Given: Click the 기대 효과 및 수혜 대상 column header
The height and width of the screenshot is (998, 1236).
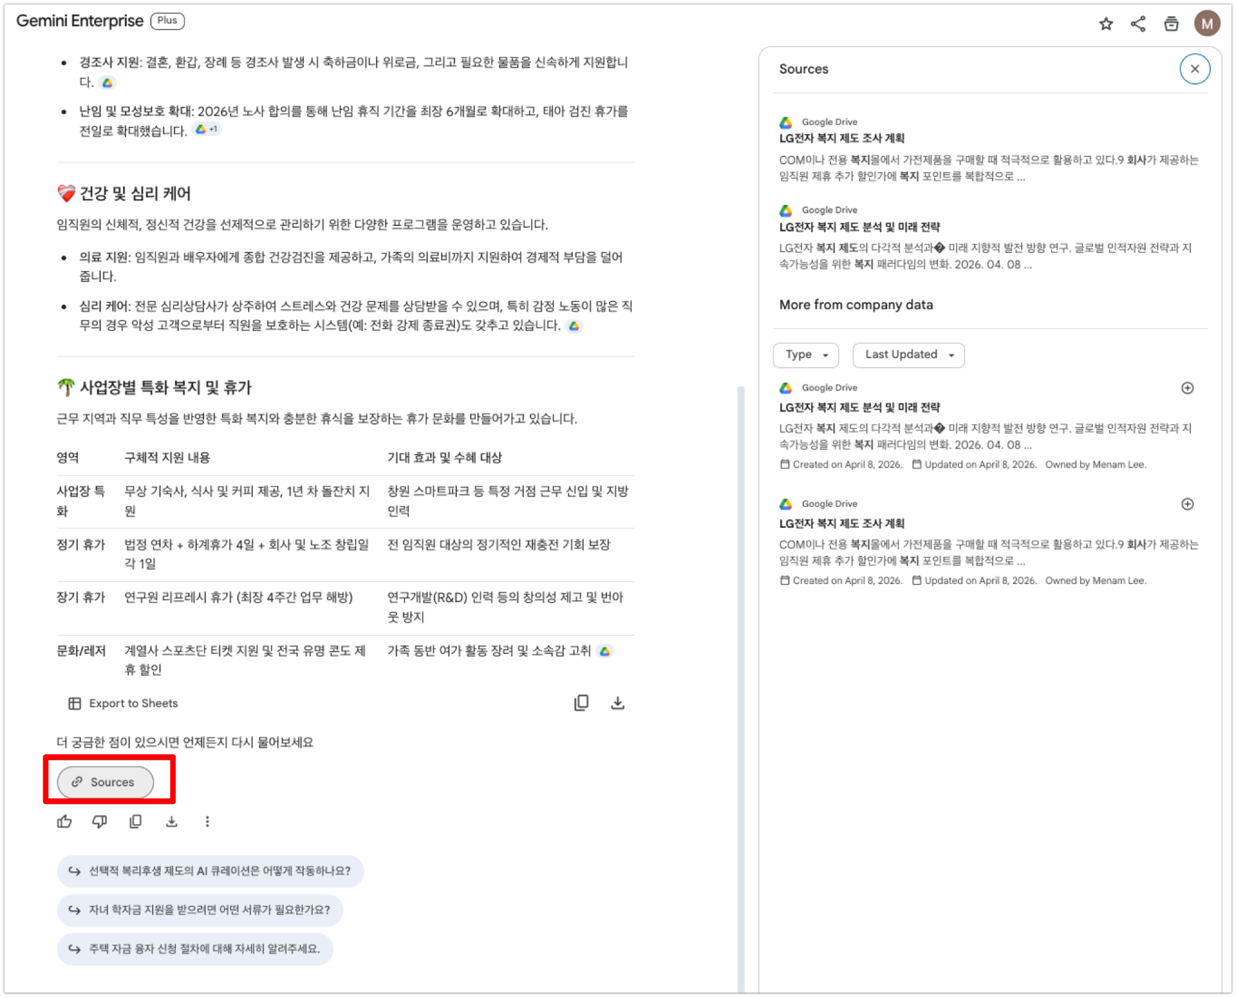Looking at the screenshot, I should (x=445, y=458).
